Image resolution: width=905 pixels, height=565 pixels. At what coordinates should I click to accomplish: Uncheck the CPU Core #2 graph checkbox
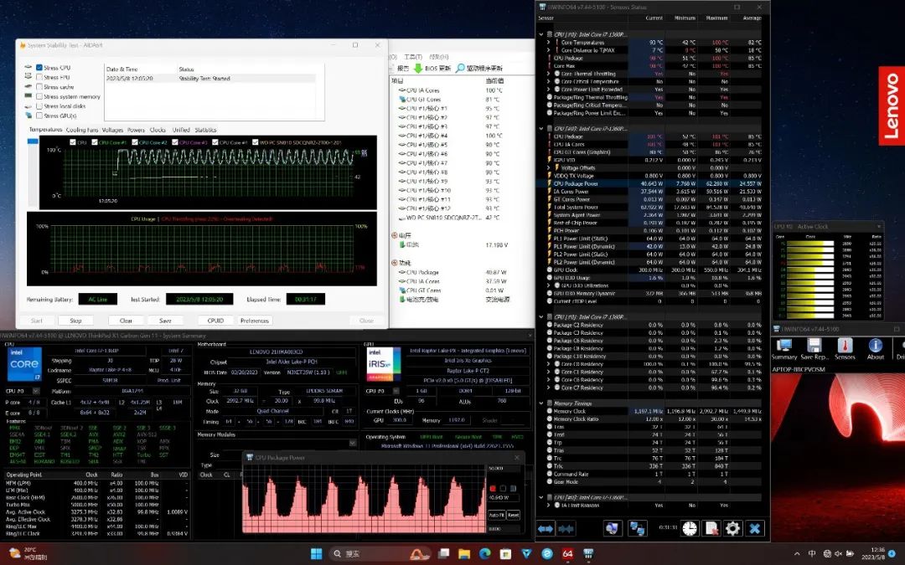coord(135,141)
